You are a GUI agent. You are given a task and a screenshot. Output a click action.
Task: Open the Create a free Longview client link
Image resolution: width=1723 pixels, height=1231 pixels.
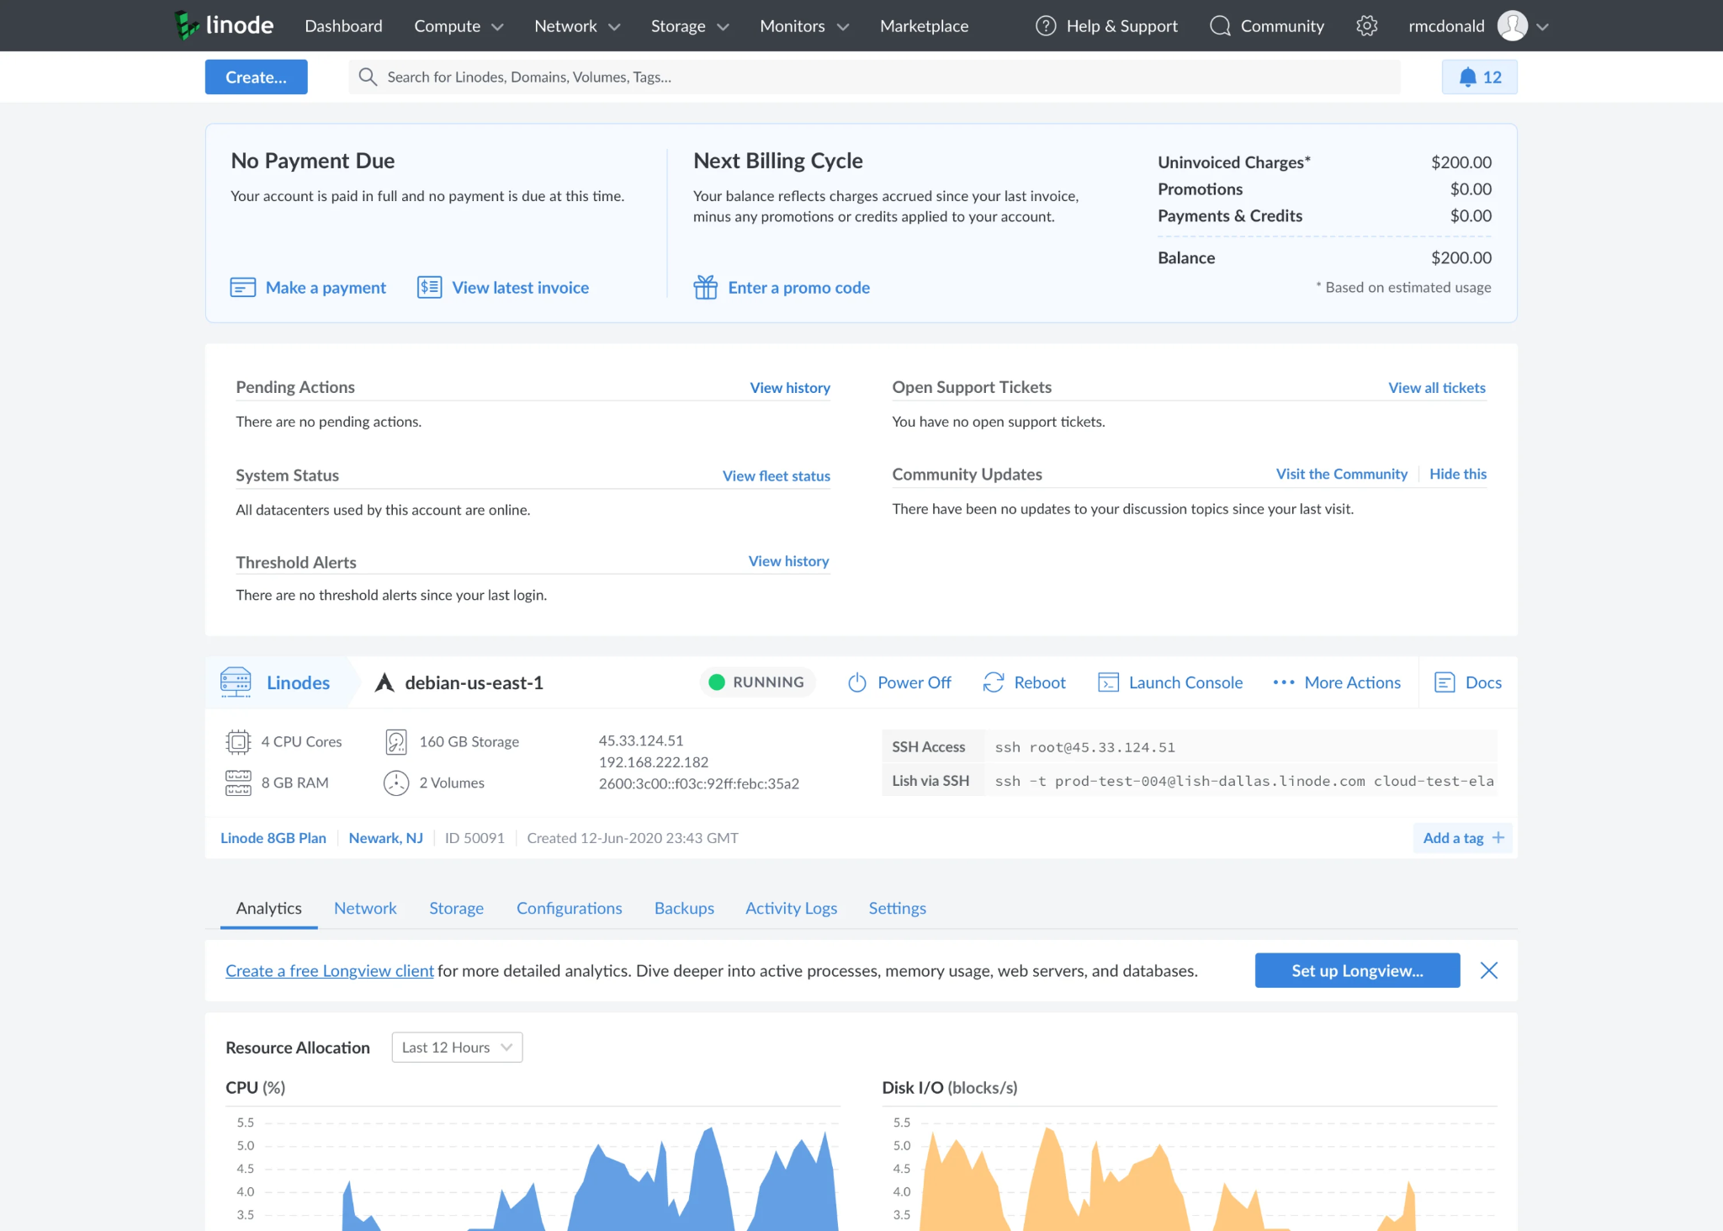click(330, 970)
